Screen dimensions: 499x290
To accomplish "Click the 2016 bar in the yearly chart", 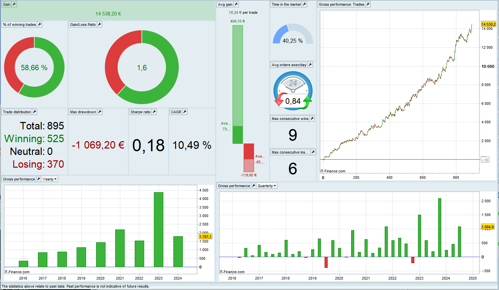I will (24, 264).
